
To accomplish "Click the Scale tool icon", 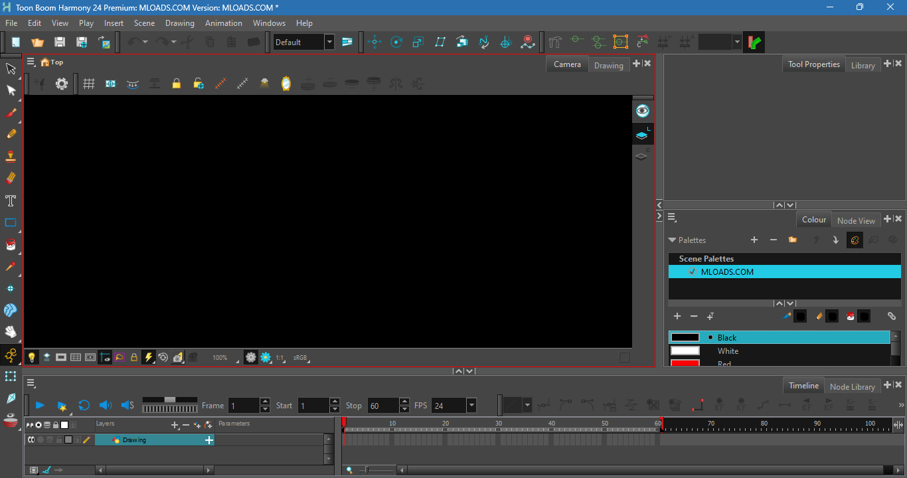I will [x=418, y=42].
